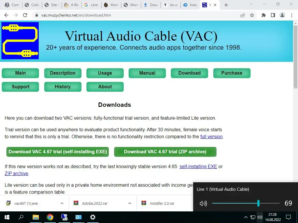
Task: Open the Chrome profile avatar
Action: click(x=282, y=15)
